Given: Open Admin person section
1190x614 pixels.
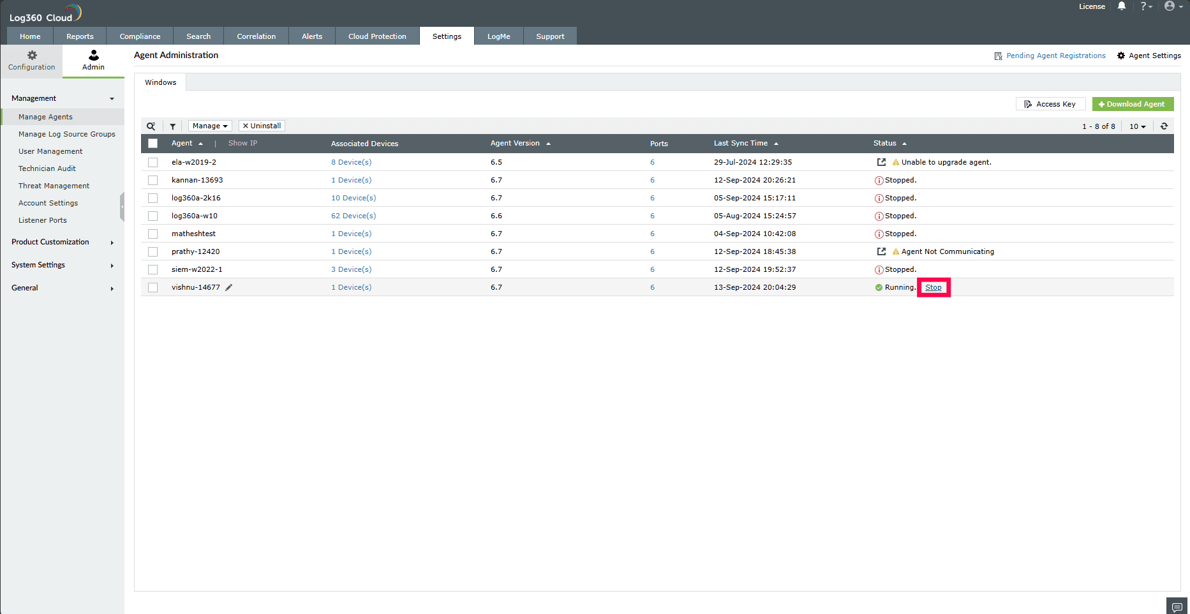Looking at the screenshot, I should pyautogui.click(x=93, y=61).
